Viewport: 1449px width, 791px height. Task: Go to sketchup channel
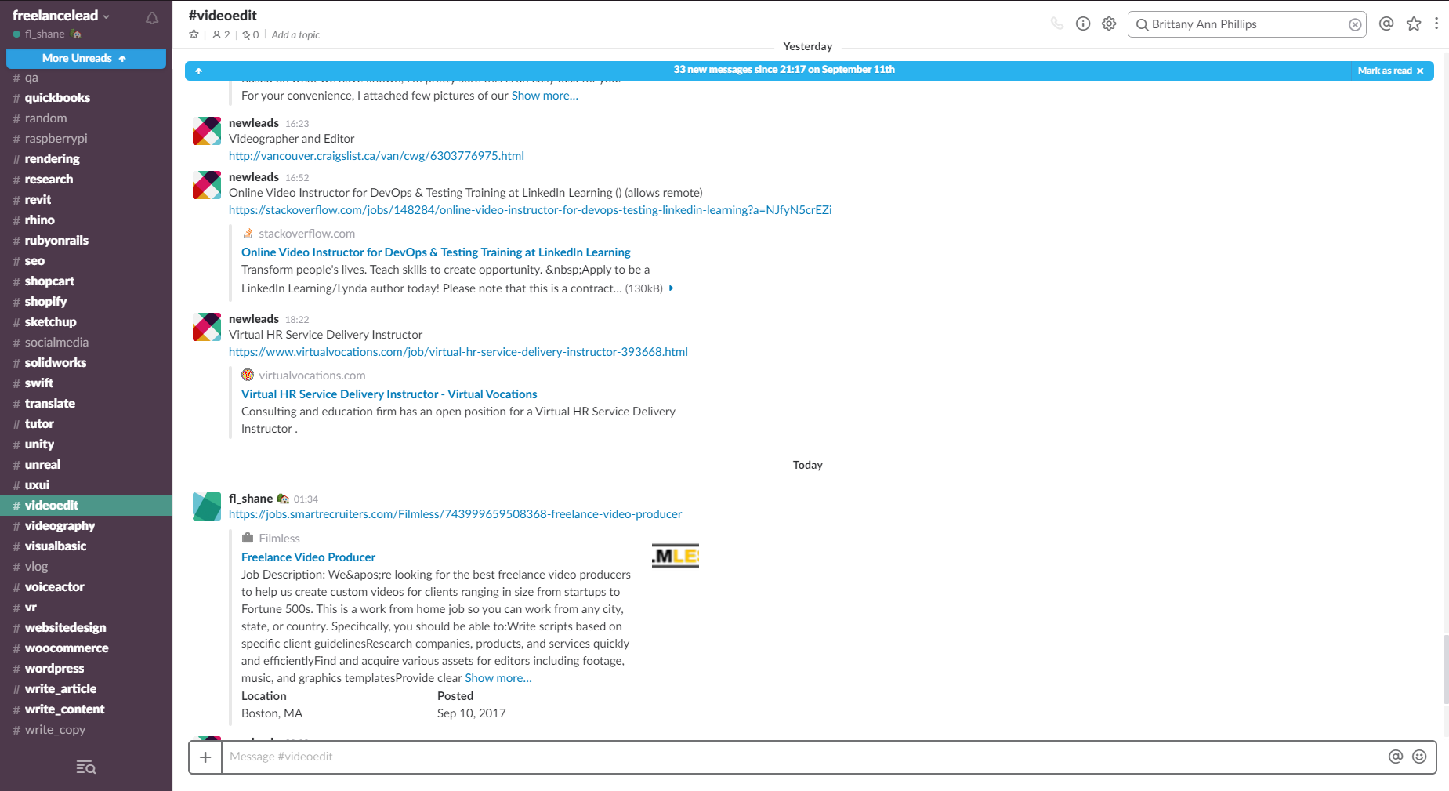[86, 322]
